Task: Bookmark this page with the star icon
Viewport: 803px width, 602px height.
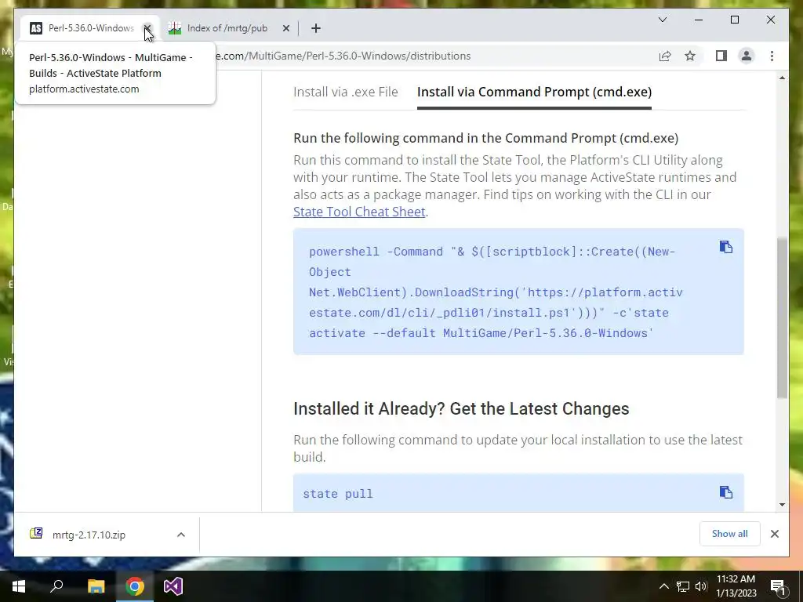Action: (x=690, y=56)
